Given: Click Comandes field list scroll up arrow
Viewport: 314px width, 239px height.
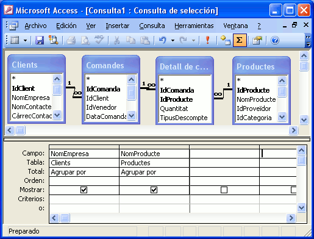Looking at the screenshot, I should (131, 79).
